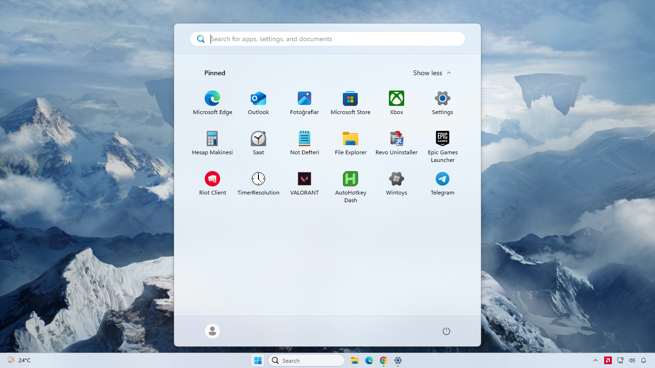Image resolution: width=655 pixels, height=368 pixels.
Task: Collapse pinned apps with Show less
Action: [x=432, y=73]
